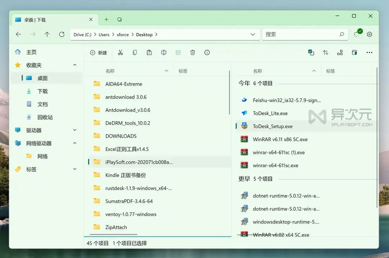389x258 pixels.
Task: Click the chevron after xforce in breadcrumb
Action: tap(133, 35)
